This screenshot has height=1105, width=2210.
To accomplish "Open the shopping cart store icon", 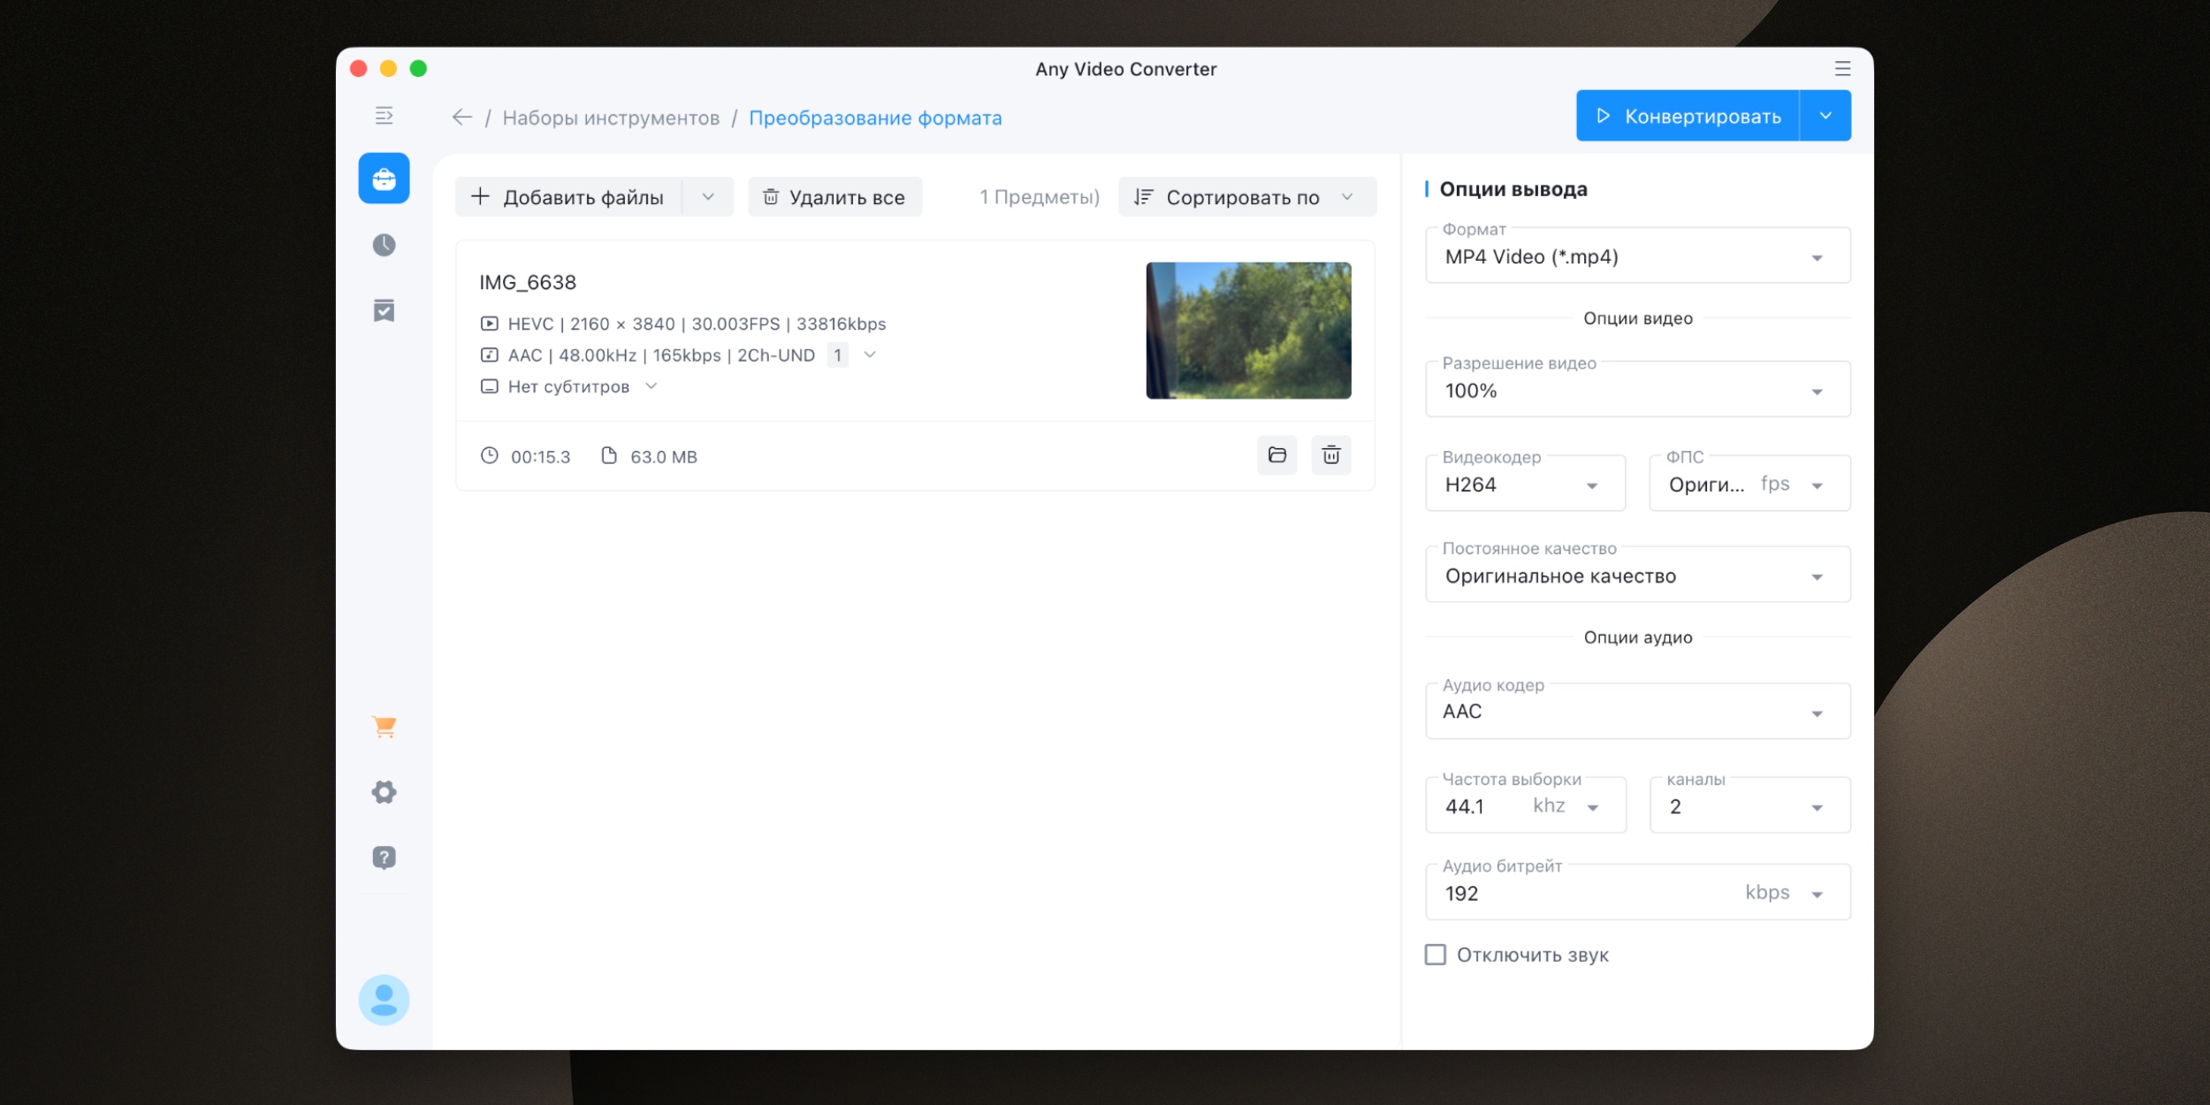I will click(384, 727).
